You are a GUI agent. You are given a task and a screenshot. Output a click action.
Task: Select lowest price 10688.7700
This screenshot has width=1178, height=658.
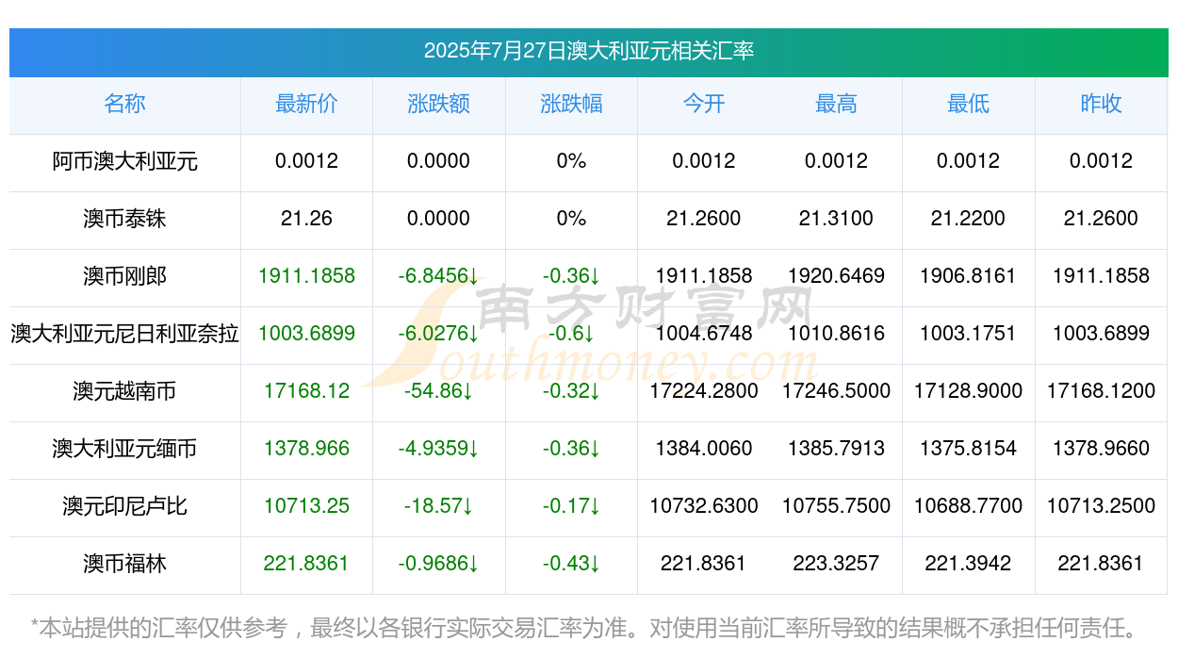click(968, 506)
